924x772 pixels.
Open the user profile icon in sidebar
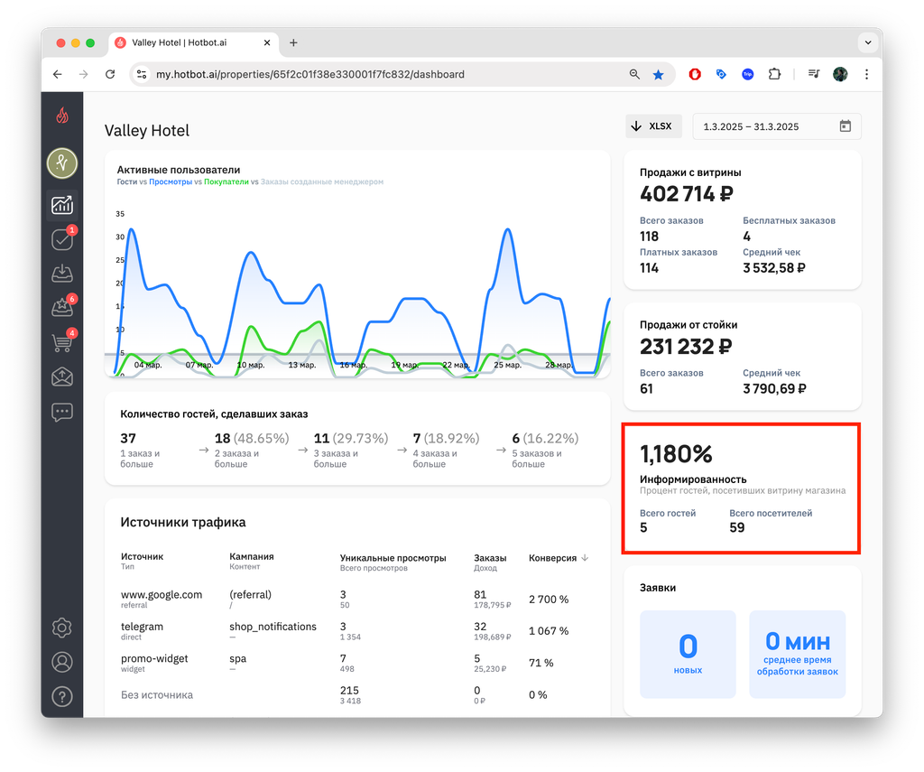click(62, 662)
